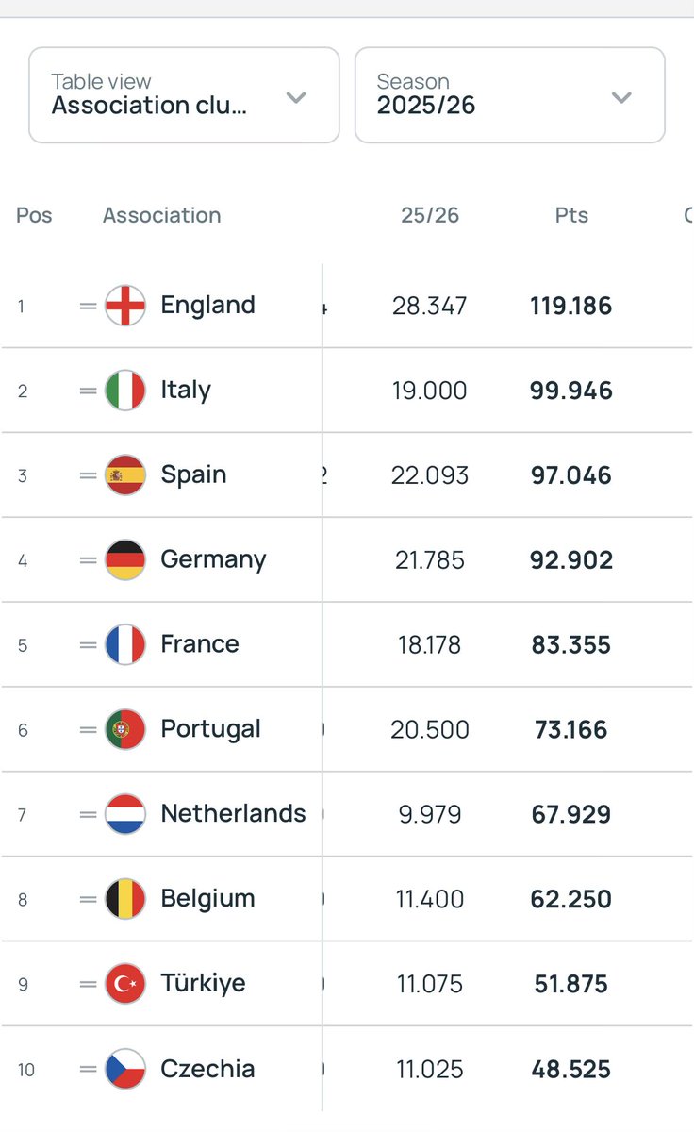
Task: Click the Pos column header
Action: [32, 215]
